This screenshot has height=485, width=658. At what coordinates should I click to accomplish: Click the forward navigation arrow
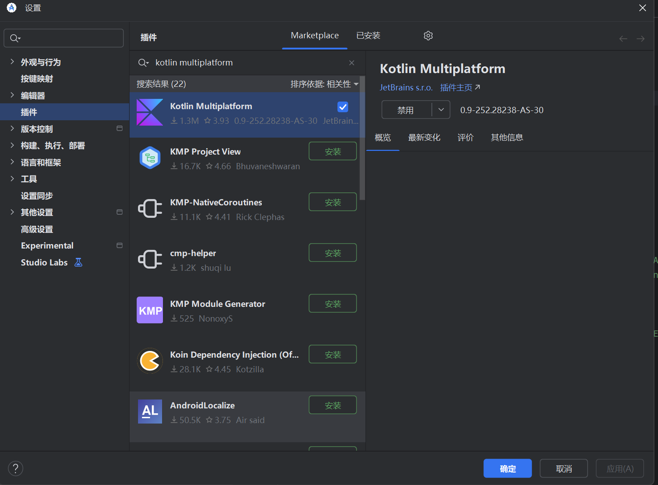641,39
